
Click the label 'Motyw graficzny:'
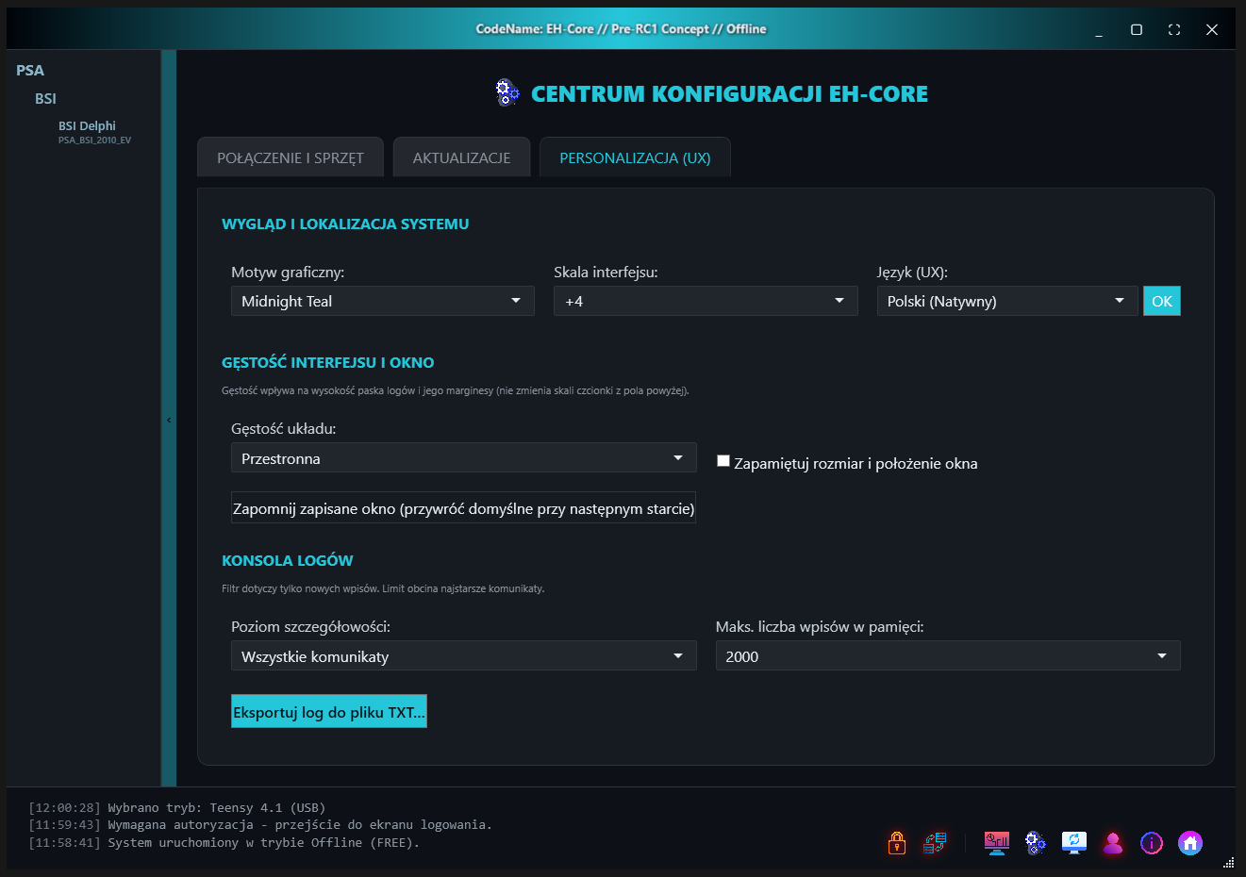(288, 272)
